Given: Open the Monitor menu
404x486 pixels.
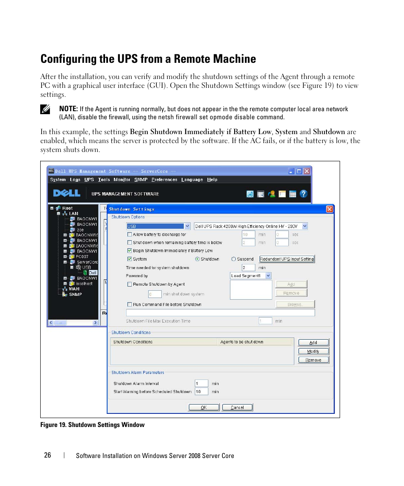Looking at the screenshot, I should point(122,180).
